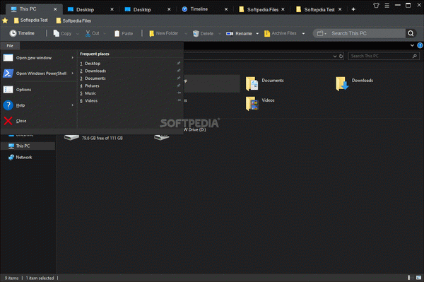
Task: Expand the Copy dropdown arrow
Action: coord(78,34)
